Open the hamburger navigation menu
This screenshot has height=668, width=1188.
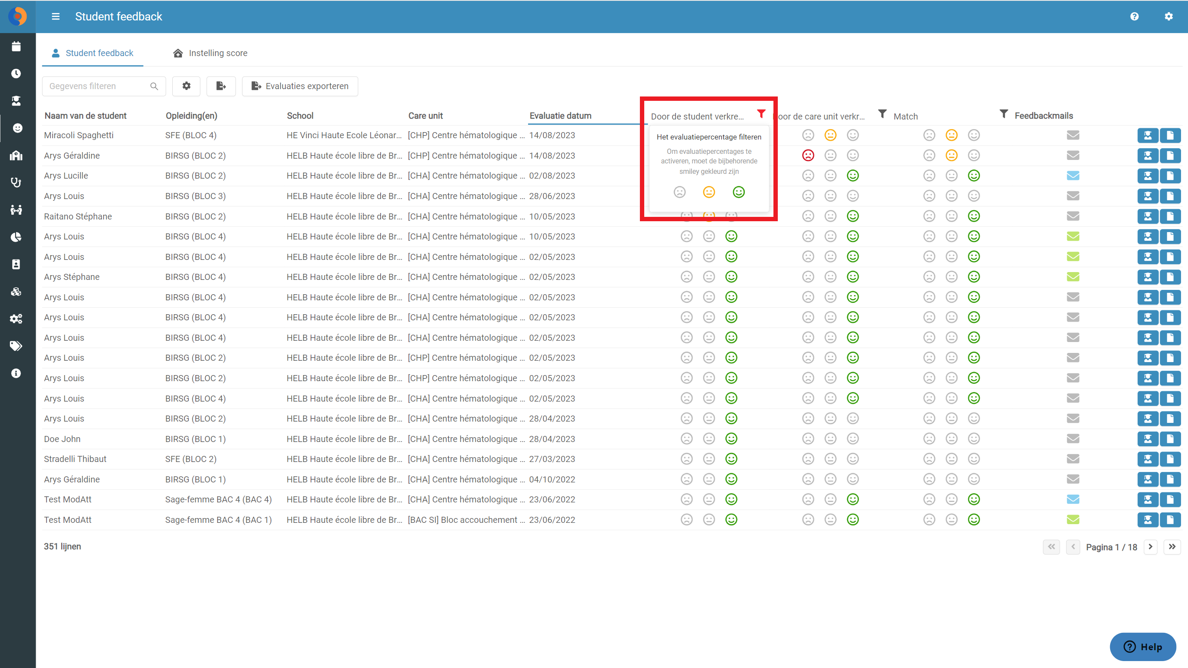pos(55,17)
